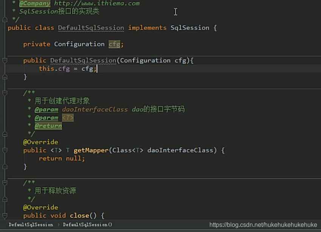Screen dimensions: 321x232
Task: Collapse the release resources comment start marker
Action: tap(5, 183)
